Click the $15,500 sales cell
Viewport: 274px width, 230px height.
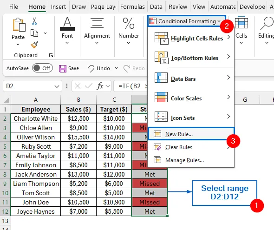[78, 137]
